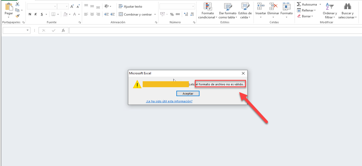Click the font size combo box
Viewport: 362px width, 166px height.
[63, 6]
